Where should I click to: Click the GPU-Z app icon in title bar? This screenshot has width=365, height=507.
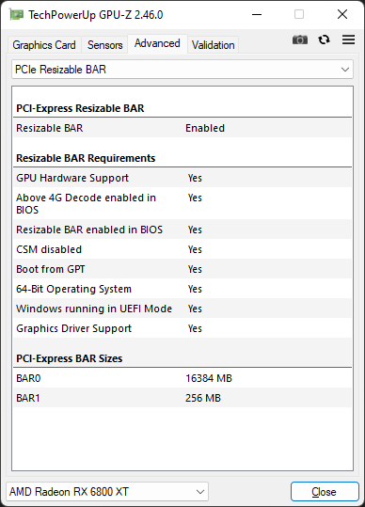tap(16, 14)
